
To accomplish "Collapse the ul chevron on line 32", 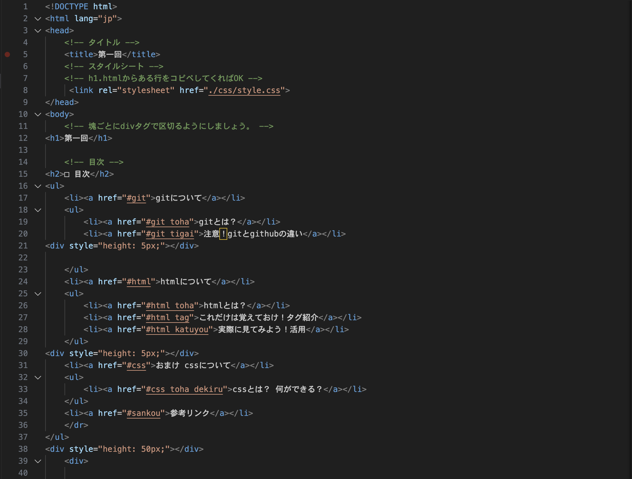I will tap(38, 378).
